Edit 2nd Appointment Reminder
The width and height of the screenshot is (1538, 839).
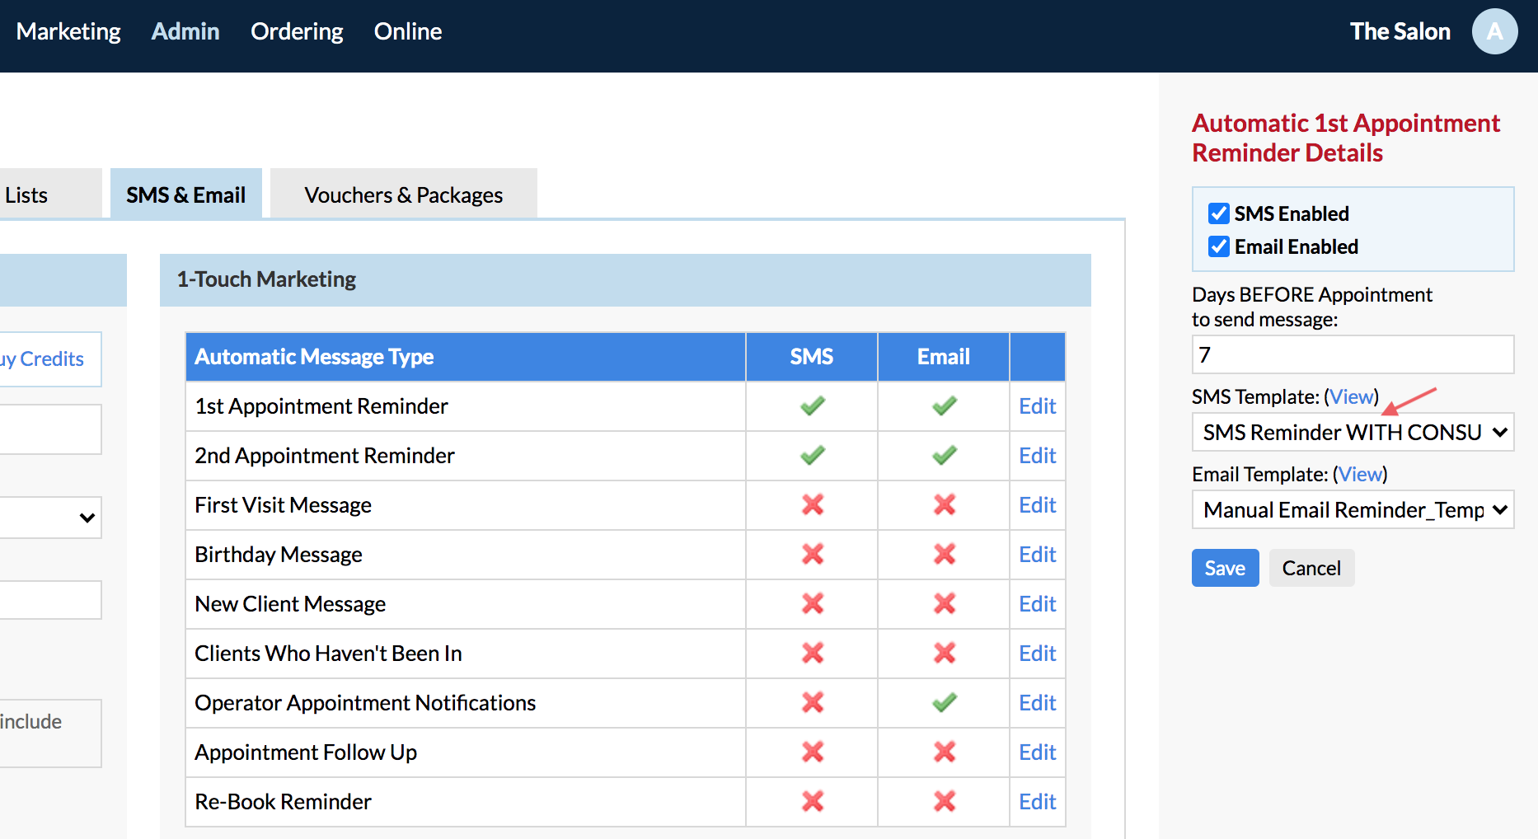point(1037,456)
